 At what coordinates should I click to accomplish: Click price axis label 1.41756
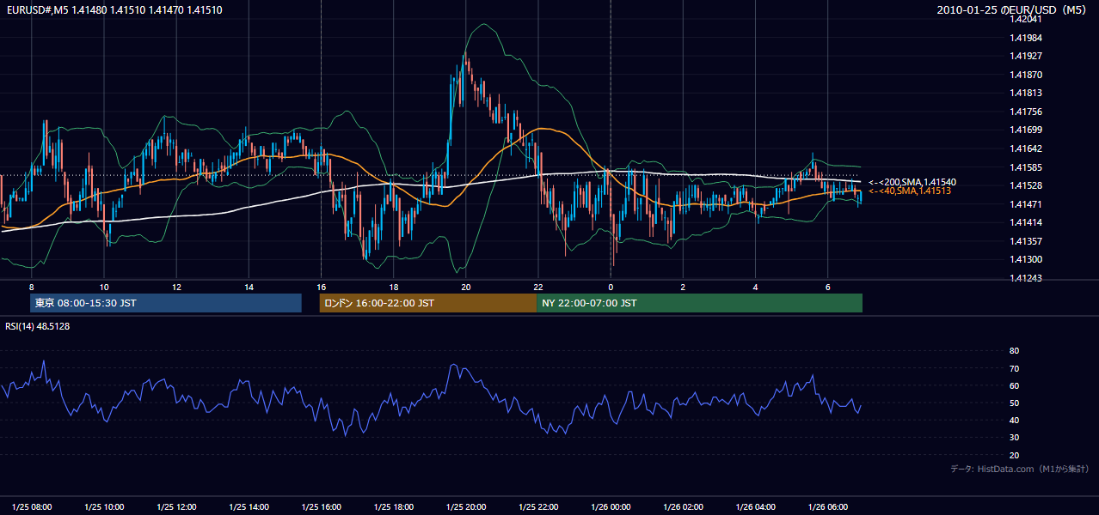1024,112
